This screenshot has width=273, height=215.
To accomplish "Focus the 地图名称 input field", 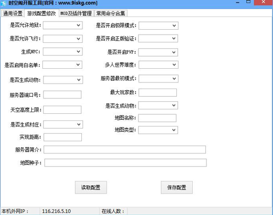I will pyautogui.click(x=157, y=118).
